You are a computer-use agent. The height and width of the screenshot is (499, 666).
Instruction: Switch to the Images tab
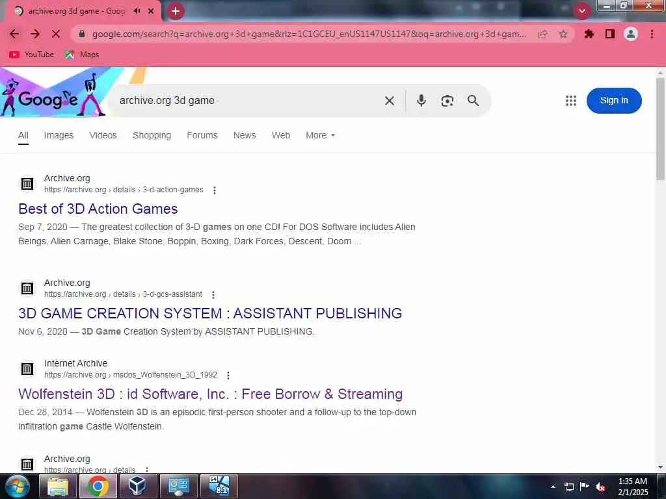coord(59,135)
